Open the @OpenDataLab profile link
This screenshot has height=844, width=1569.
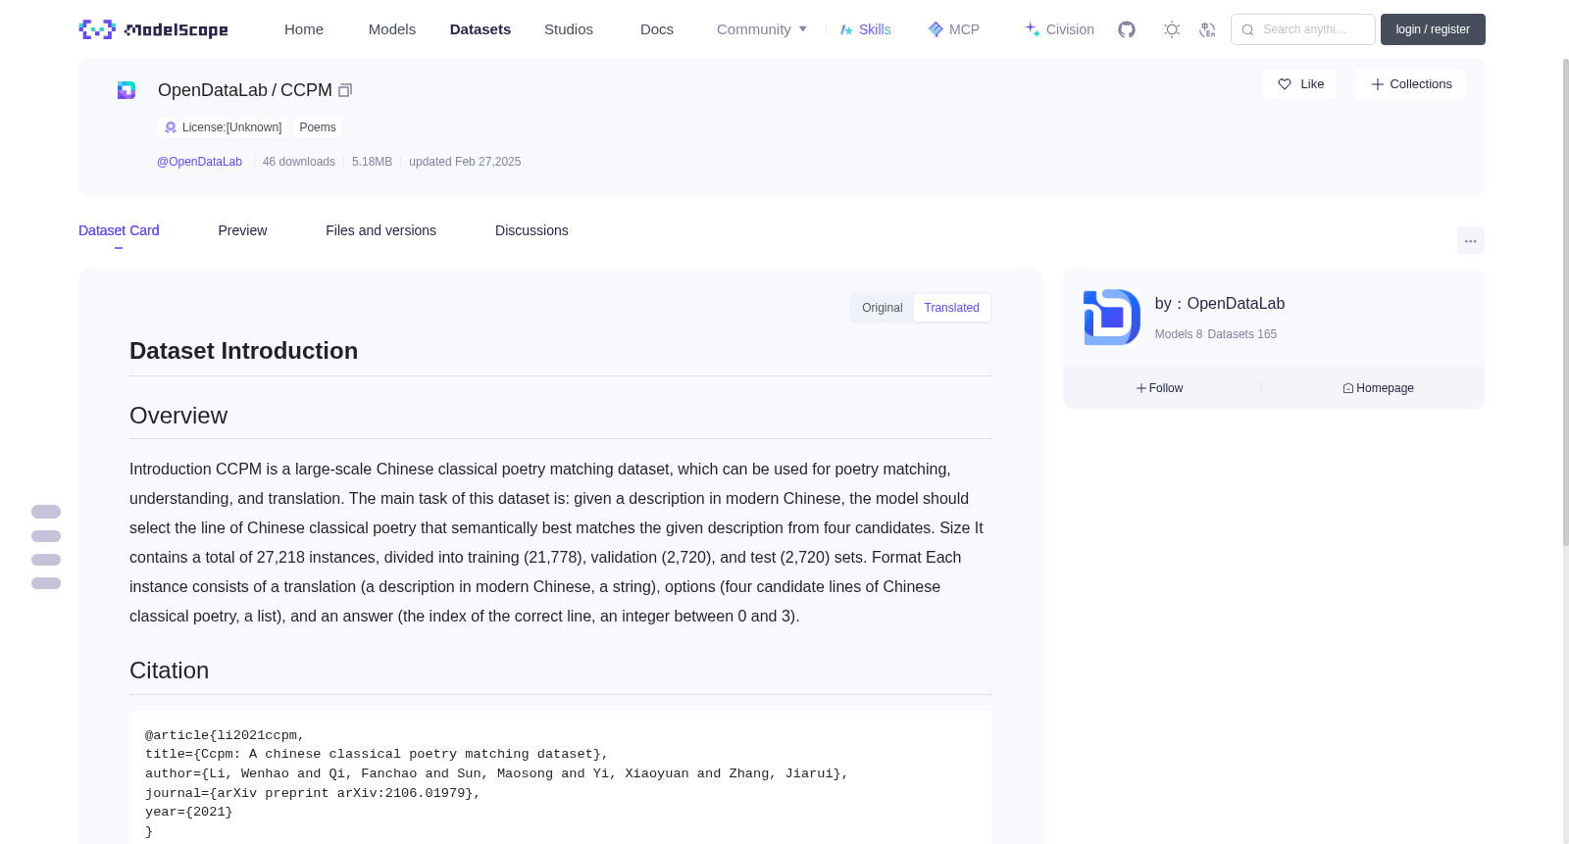(x=199, y=162)
